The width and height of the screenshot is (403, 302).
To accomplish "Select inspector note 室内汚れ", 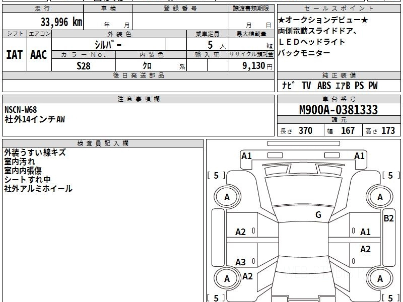I will point(20,162).
